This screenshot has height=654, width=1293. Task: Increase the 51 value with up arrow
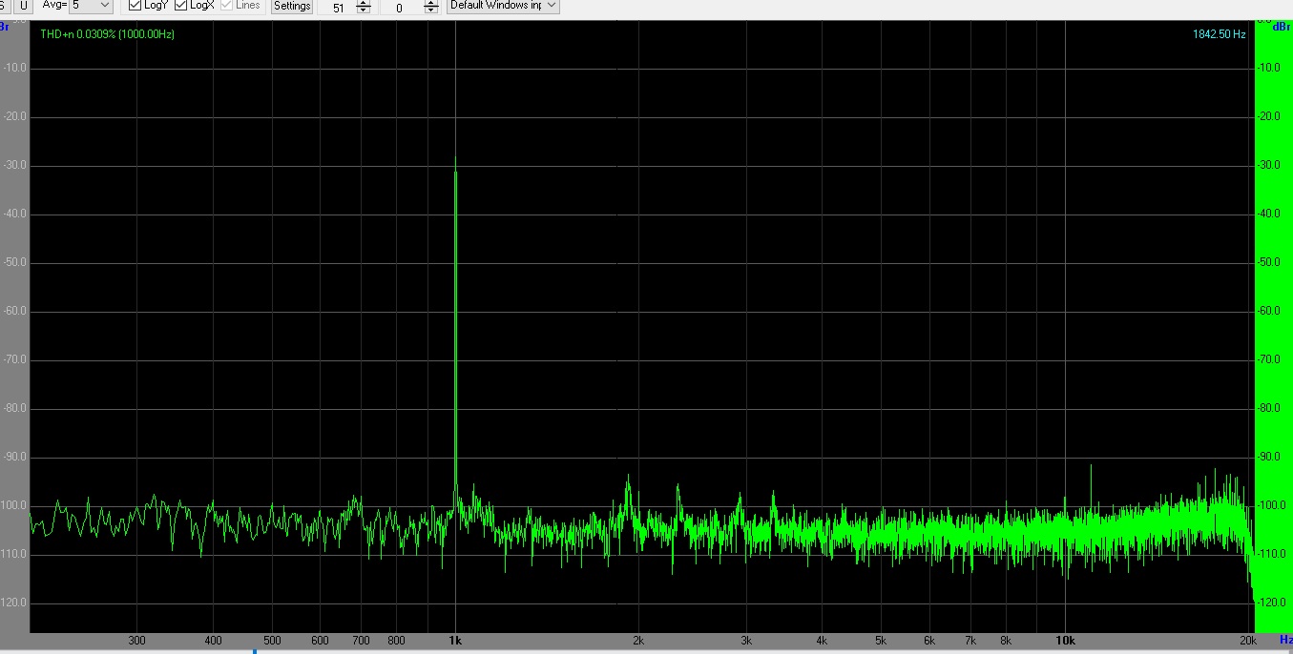(364, 4)
